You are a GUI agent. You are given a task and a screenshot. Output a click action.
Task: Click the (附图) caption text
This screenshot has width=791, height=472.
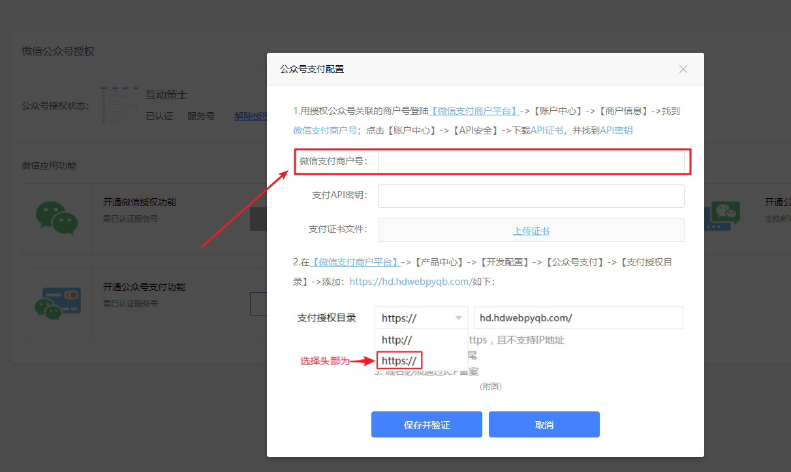(491, 386)
